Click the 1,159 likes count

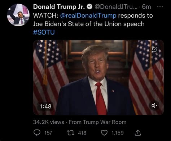118,133
